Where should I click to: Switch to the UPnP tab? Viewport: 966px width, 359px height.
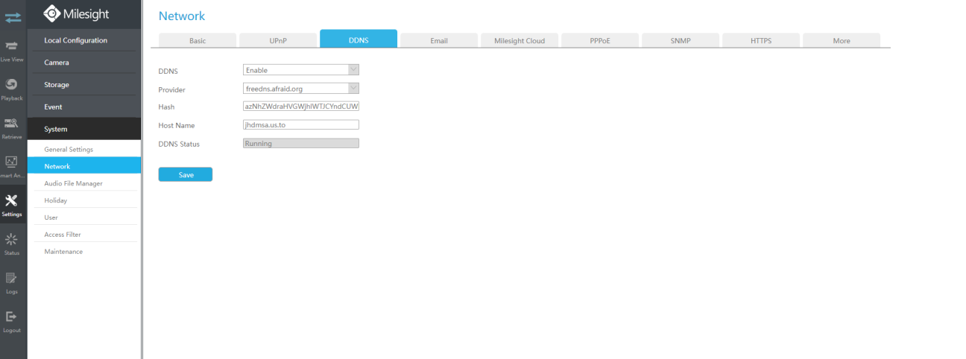point(278,40)
